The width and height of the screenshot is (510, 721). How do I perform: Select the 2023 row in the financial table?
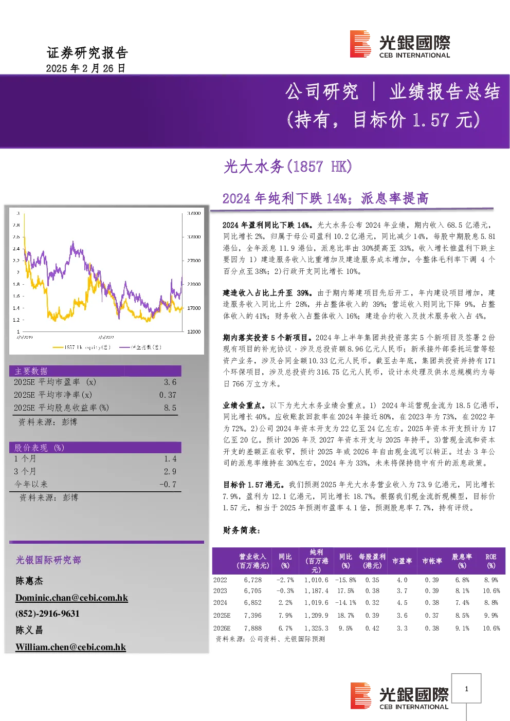pos(358,591)
